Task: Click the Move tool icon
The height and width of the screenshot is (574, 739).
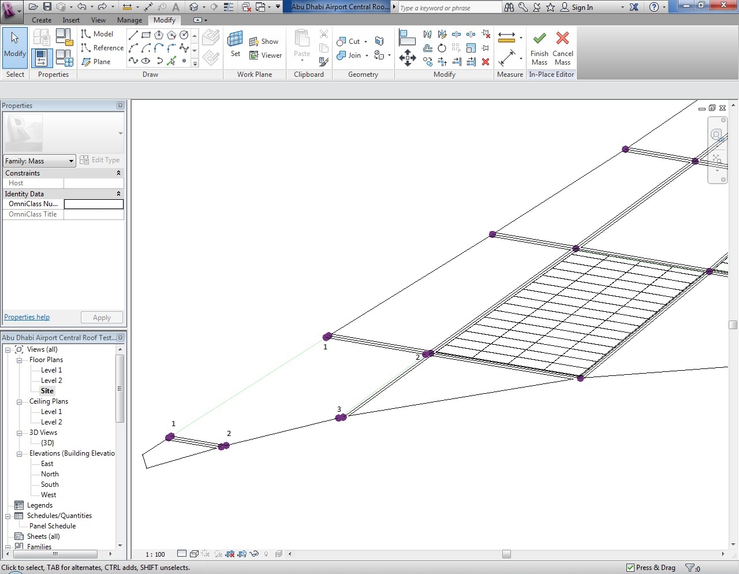Action: [x=408, y=58]
